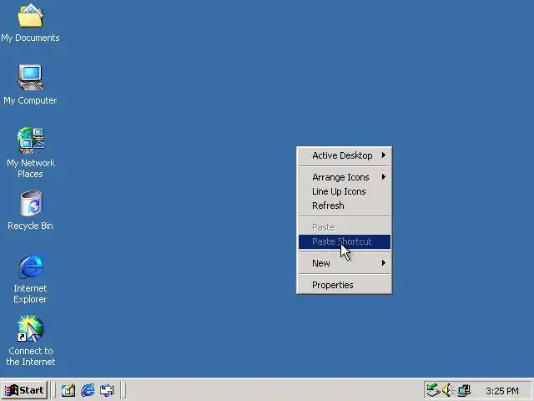The width and height of the screenshot is (534, 401).
Task: Click the 3:25 PM clock
Action: tap(502, 391)
